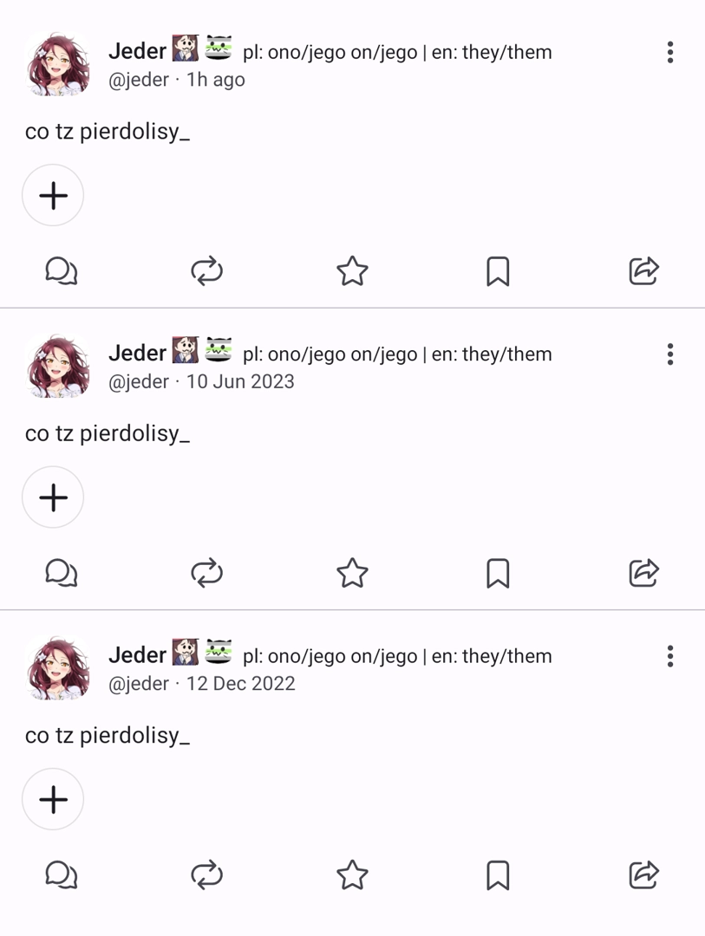Bookmark the post from 1h ago

click(498, 271)
